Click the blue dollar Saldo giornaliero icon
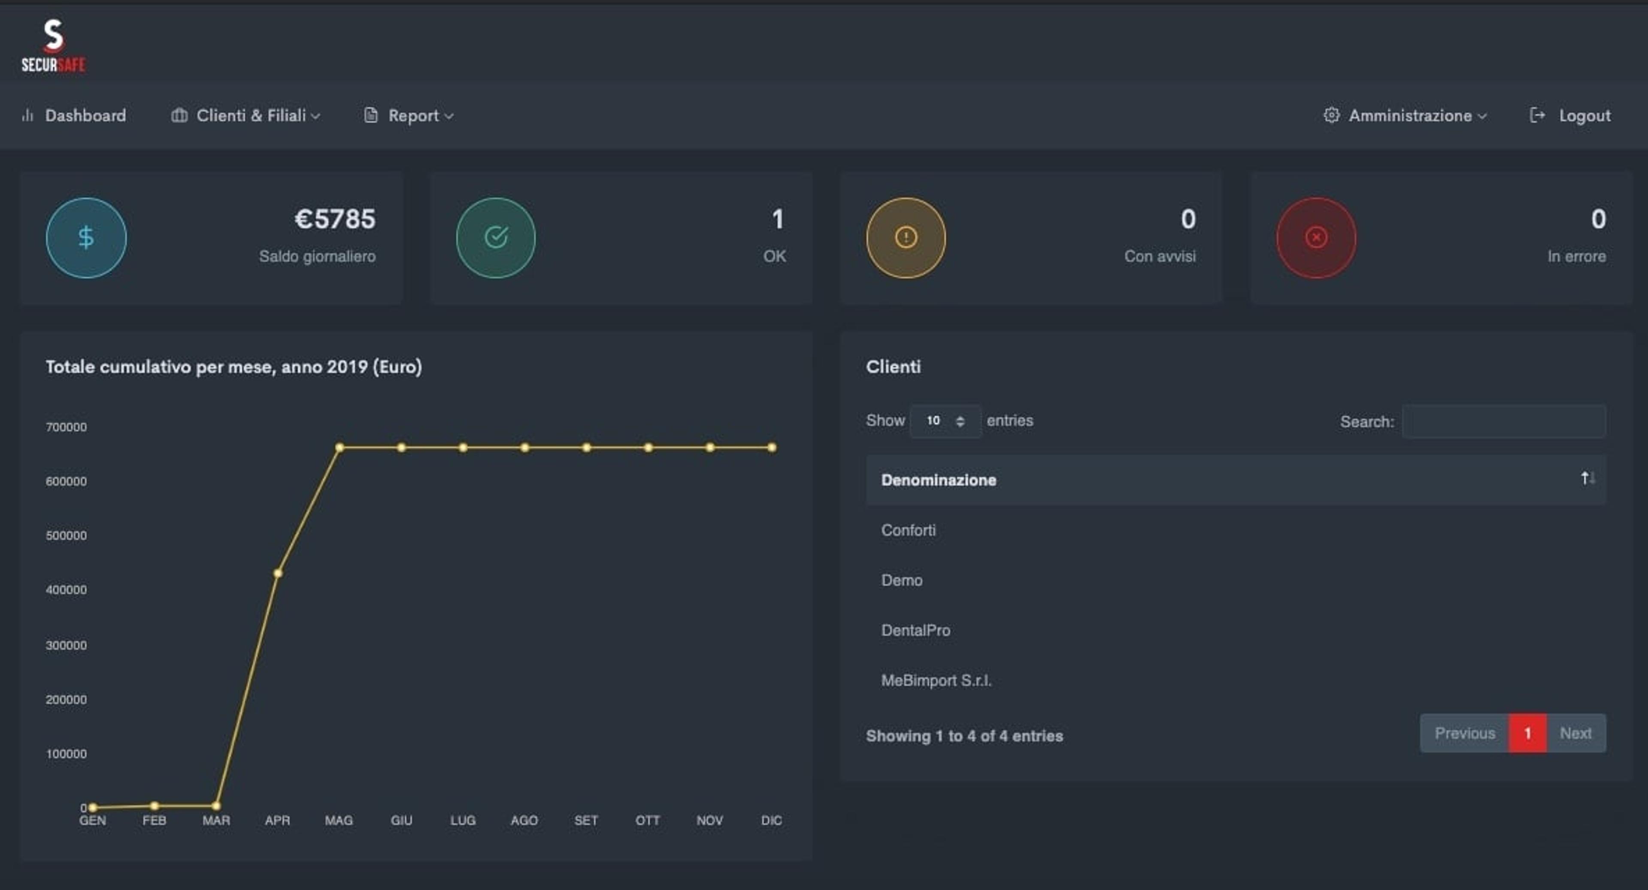This screenshot has width=1648, height=890. point(86,237)
